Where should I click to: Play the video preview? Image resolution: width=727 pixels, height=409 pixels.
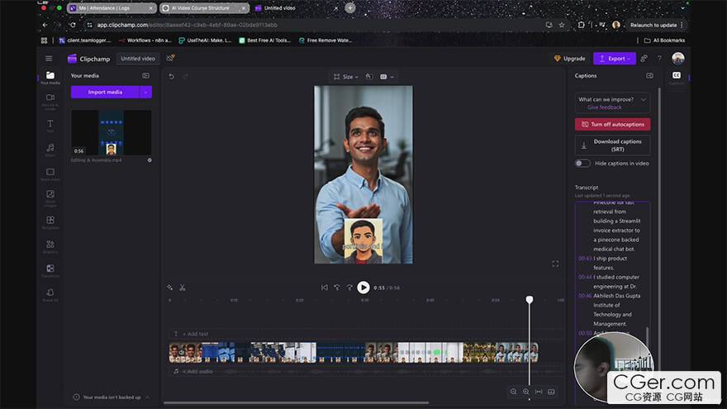click(x=363, y=288)
